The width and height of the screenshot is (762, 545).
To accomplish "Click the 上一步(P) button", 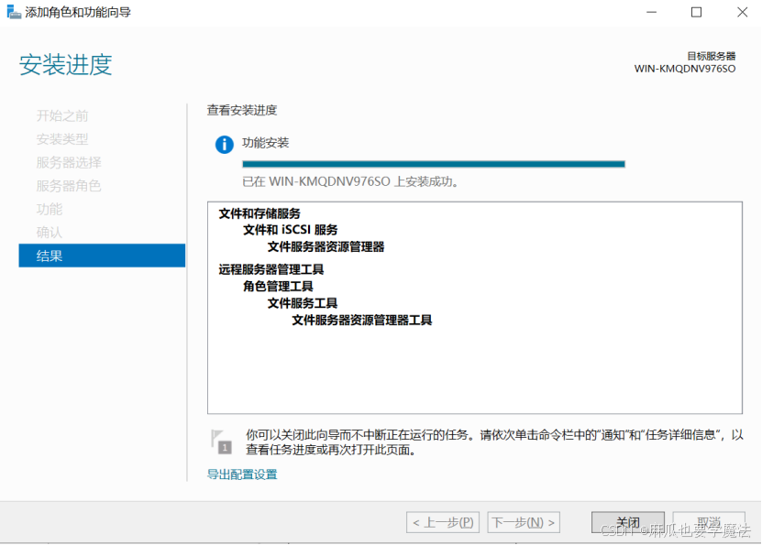I will pyautogui.click(x=443, y=522).
